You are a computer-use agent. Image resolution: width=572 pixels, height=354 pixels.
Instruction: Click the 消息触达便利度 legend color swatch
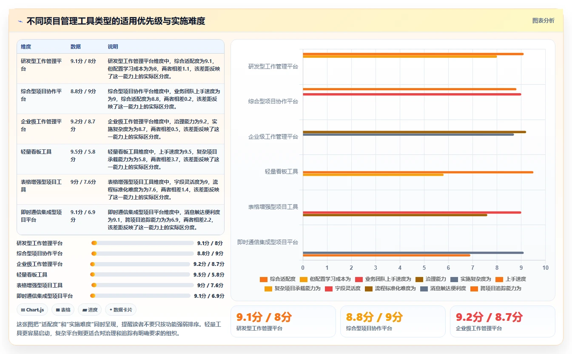pyautogui.click(x=424, y=288)
